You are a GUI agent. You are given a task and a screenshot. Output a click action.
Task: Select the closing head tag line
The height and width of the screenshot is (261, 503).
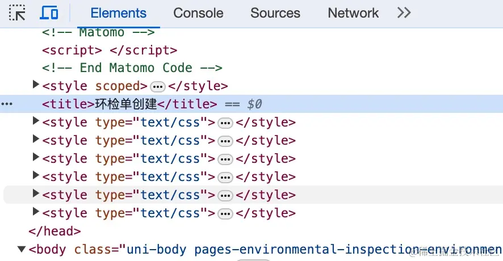click(55, 231)
